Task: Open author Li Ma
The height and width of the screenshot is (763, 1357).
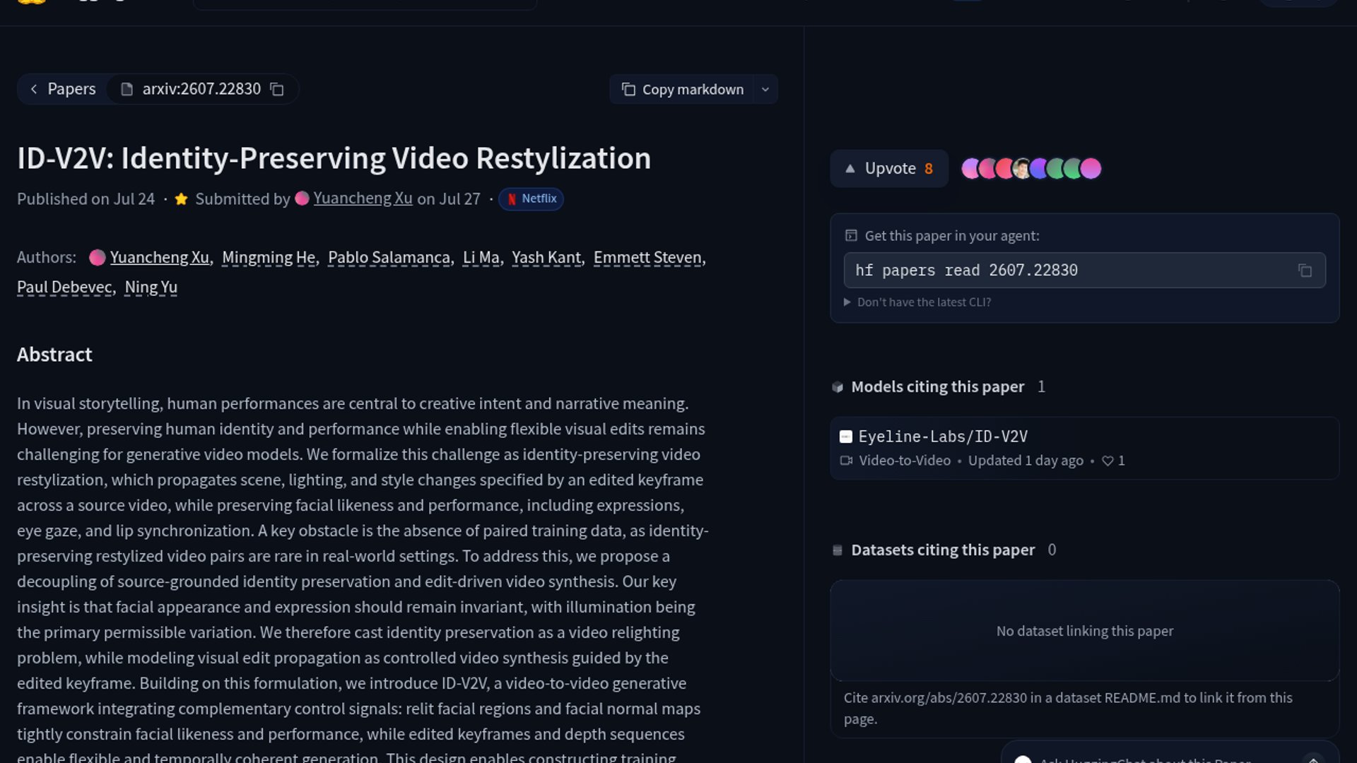Action: click(x=481, y=257)
